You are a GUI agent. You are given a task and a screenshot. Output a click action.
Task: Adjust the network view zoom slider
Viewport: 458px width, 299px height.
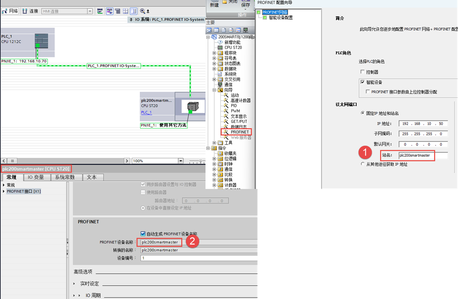[201, 161]
